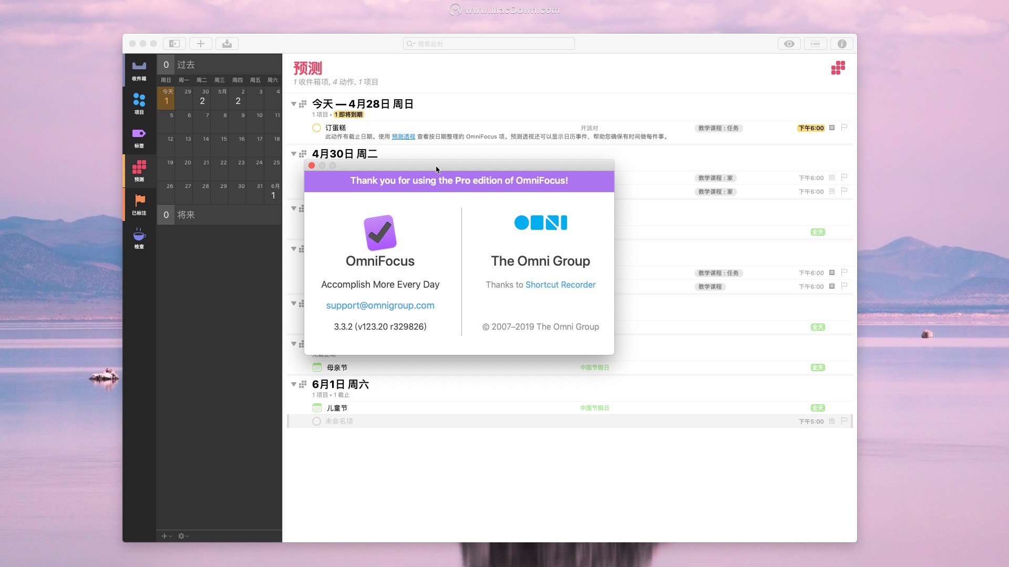
Task: Close the OmniFocus About window
Action: pyautogui.click(x=312, y=165)
